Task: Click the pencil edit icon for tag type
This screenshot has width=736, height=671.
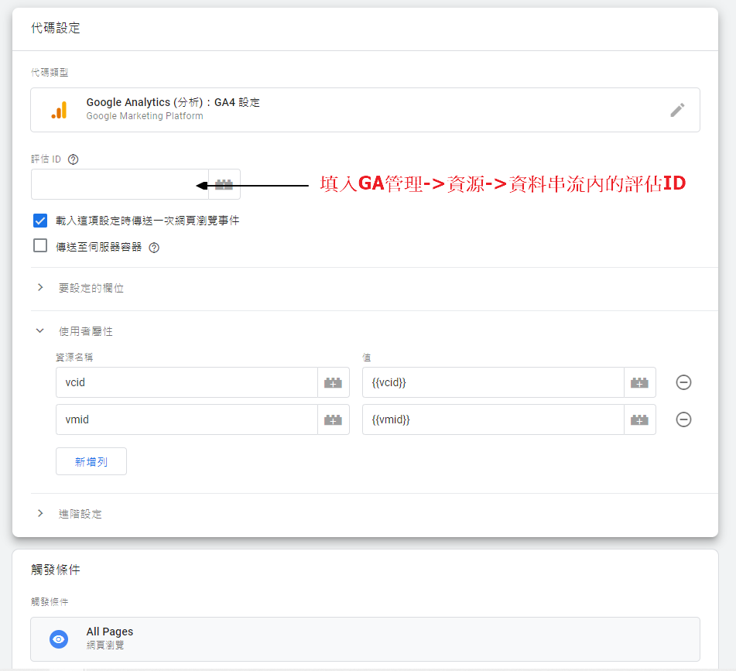Action: pos(677,110)
